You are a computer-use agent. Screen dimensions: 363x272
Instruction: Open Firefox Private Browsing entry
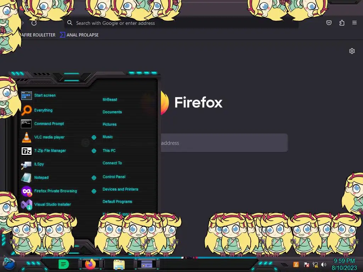56,191
